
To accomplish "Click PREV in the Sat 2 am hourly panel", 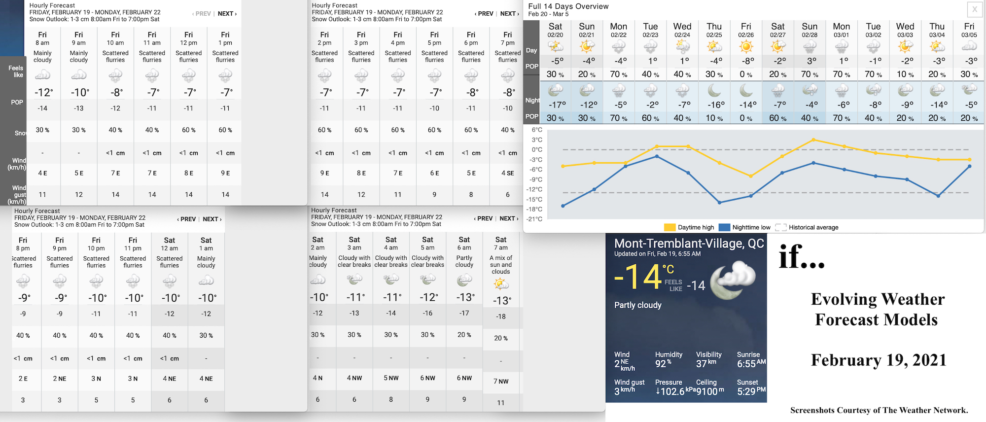I will (x=484, y=218).
